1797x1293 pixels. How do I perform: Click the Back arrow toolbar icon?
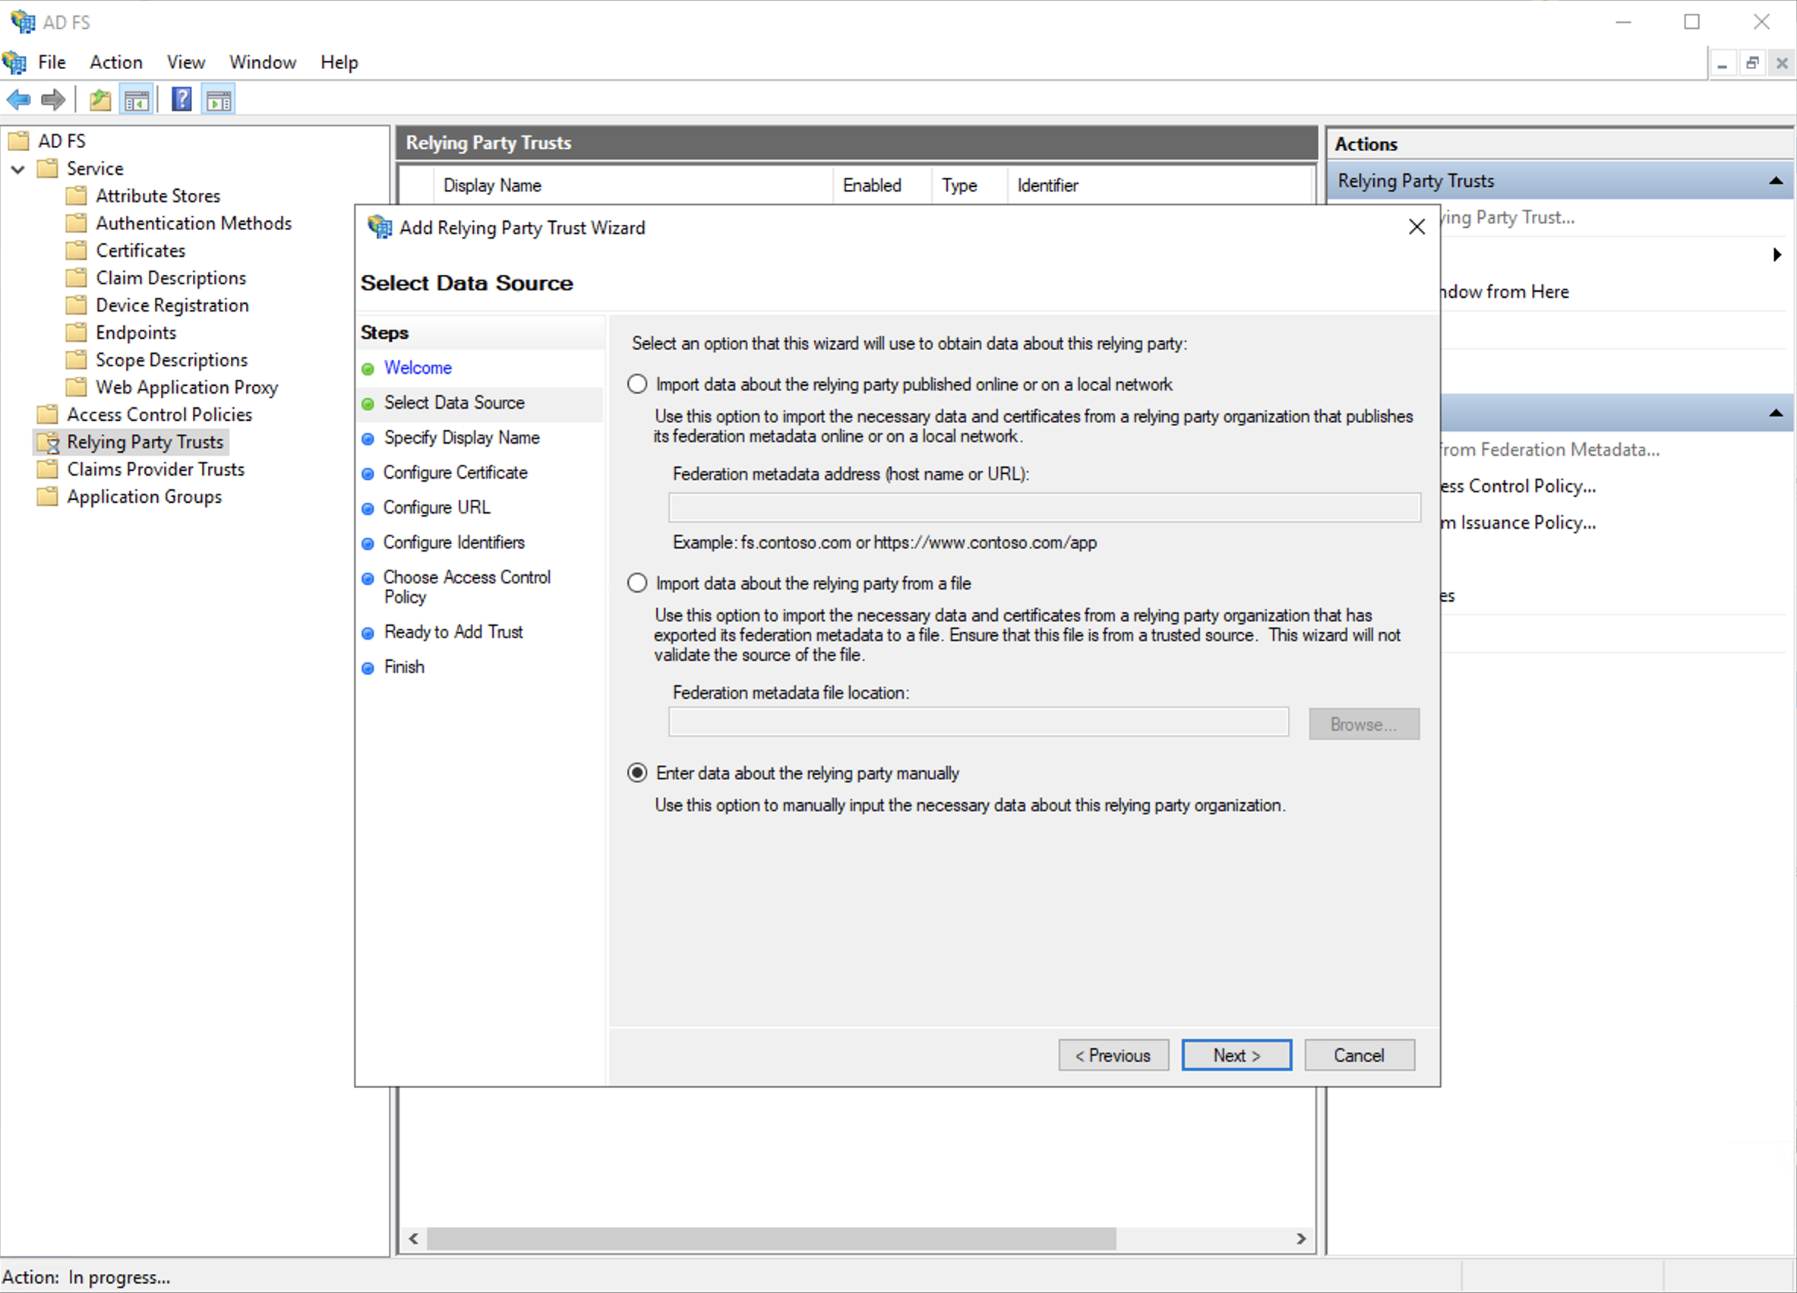pyautogui.click(x=18, y=100)
